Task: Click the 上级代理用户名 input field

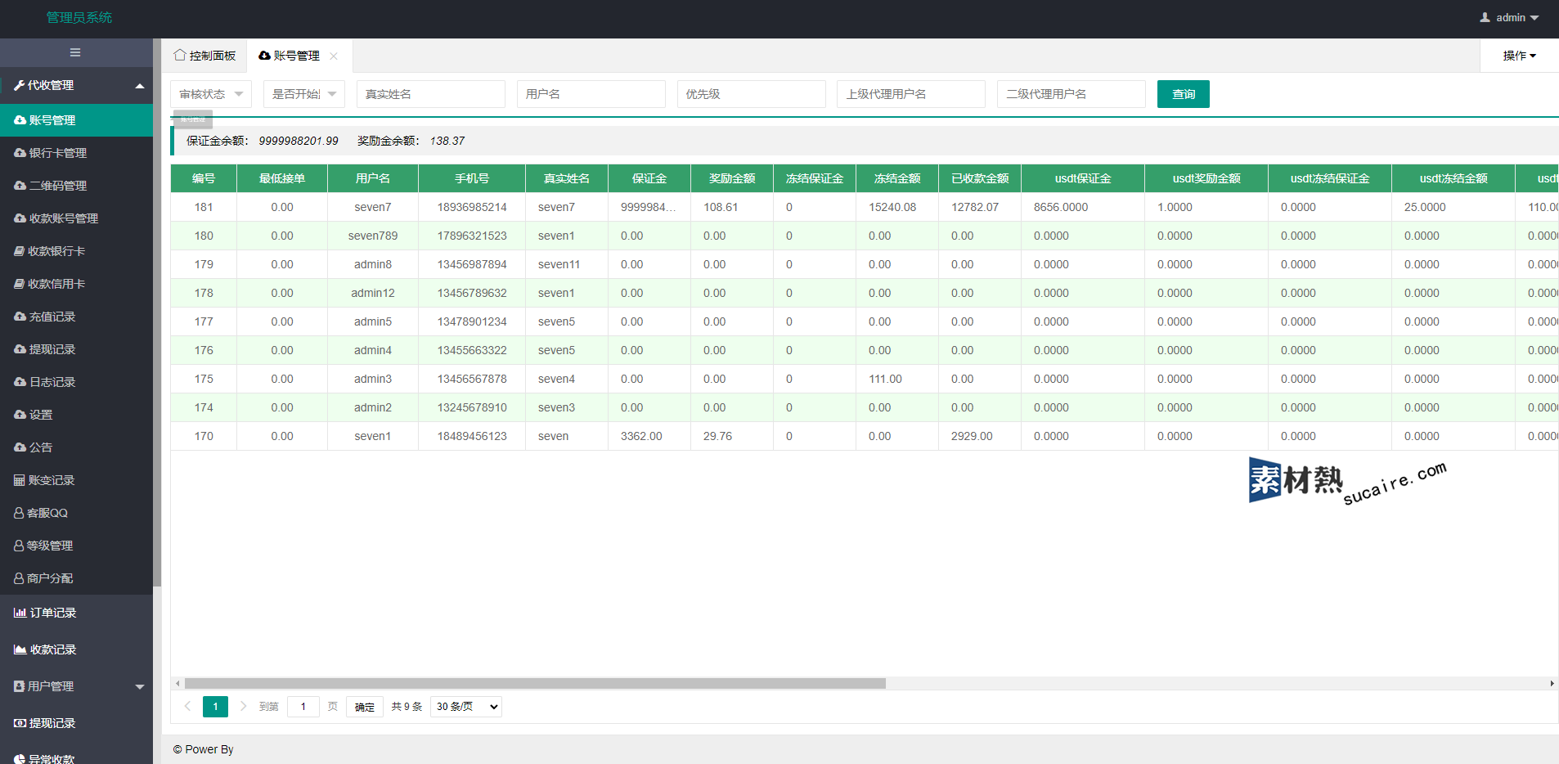Action: [911, 94]
